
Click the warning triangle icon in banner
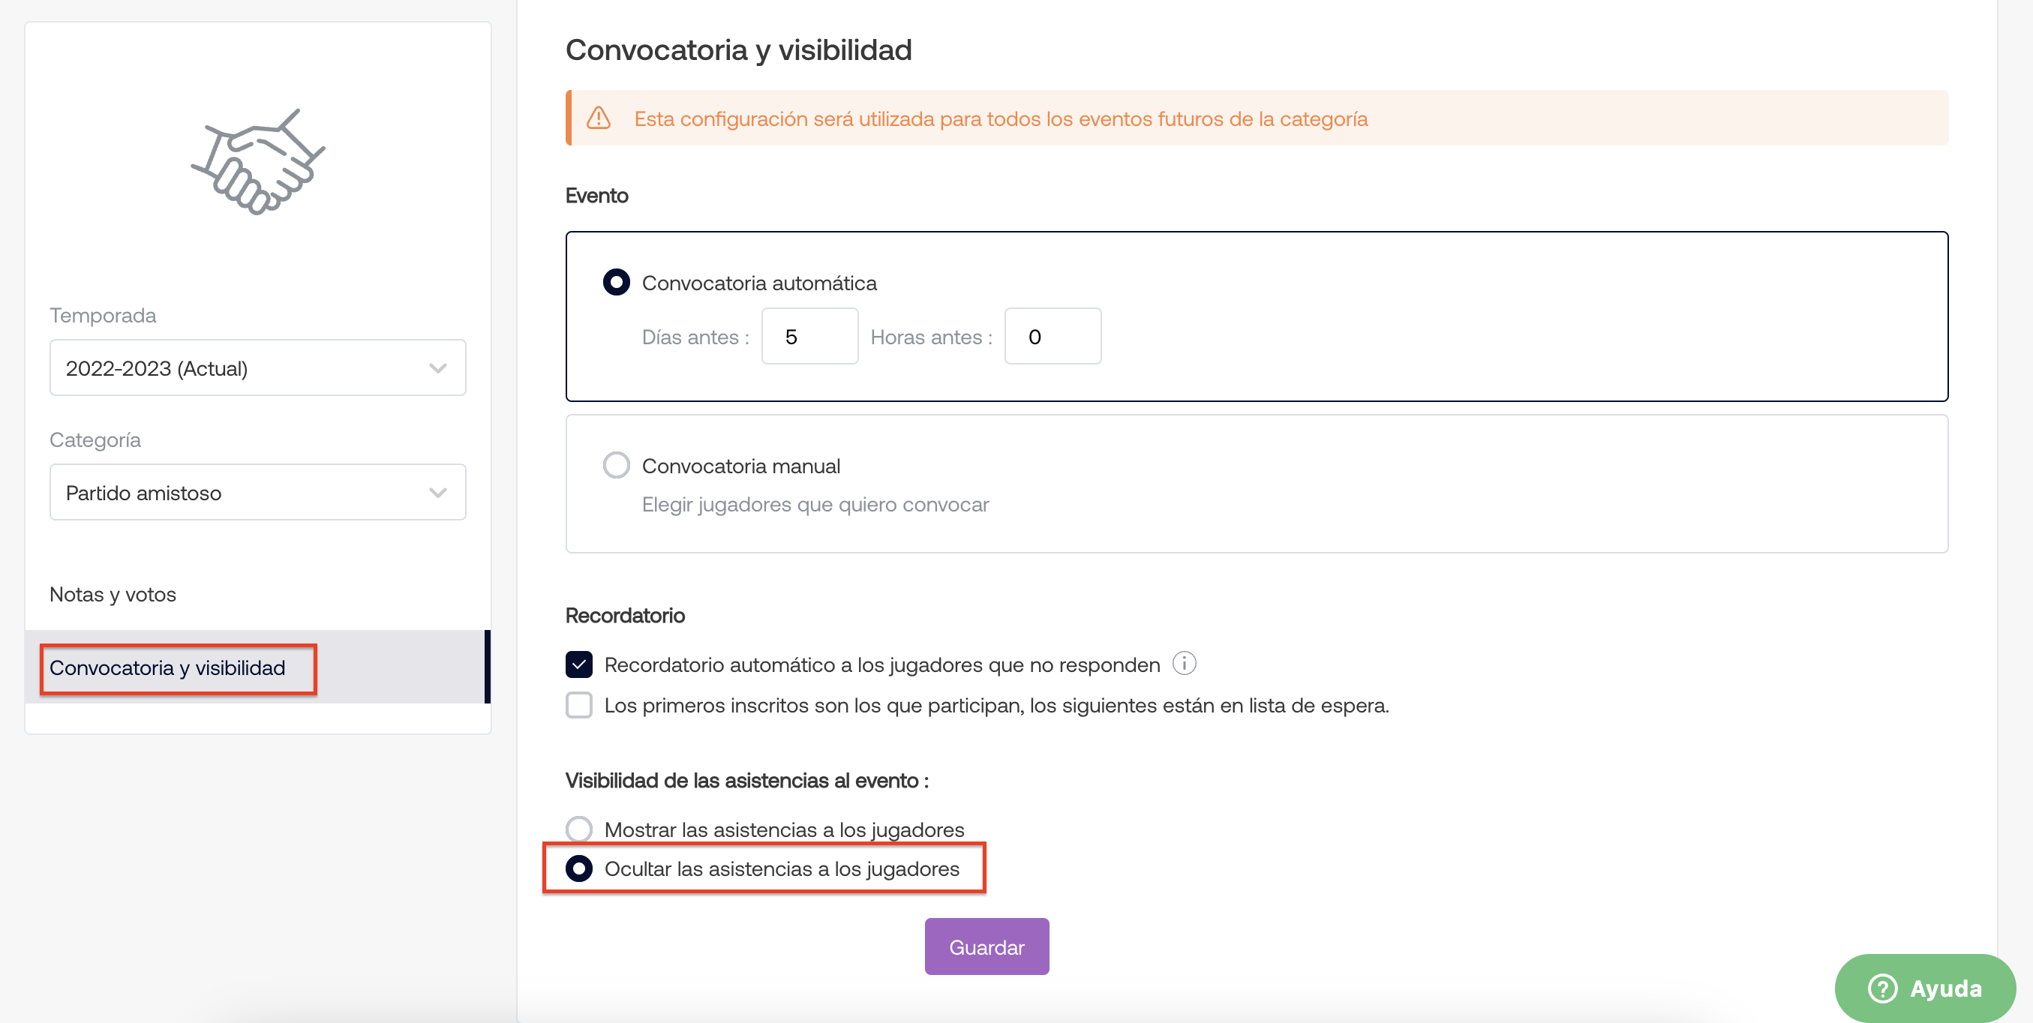pyautogui.click(x=599, y=118)
